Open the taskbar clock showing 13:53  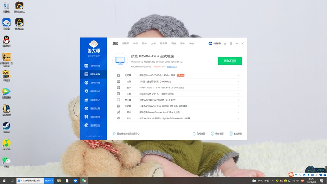[312, 180]
